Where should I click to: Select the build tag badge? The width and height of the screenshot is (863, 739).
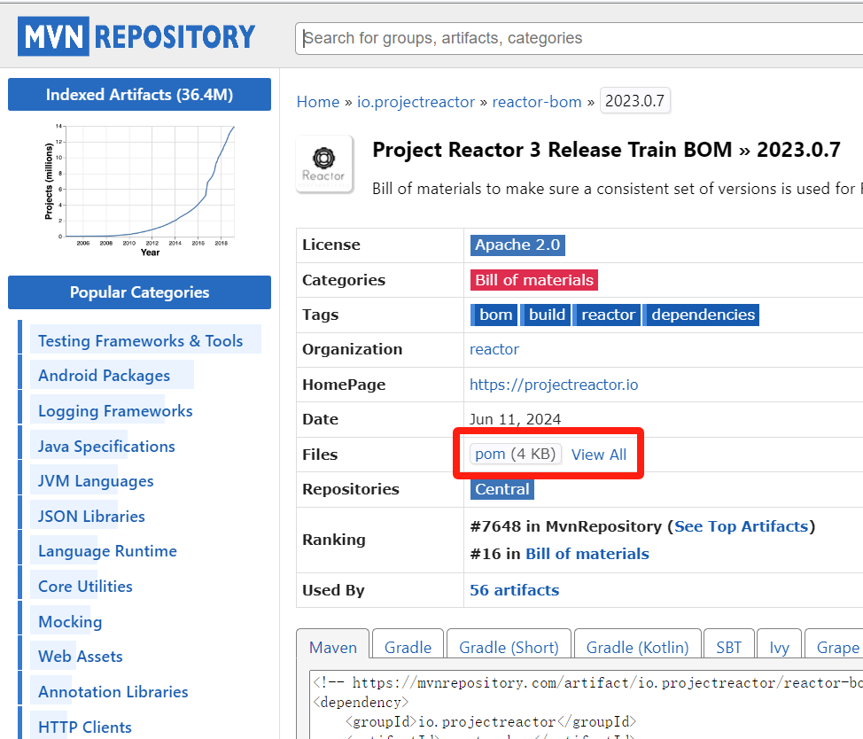(546, 315)
